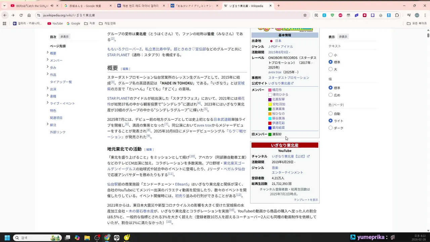Screen dimensions: 430x242
Task: Open 자료 bookmark folder
Action: [x=89, y=24]
